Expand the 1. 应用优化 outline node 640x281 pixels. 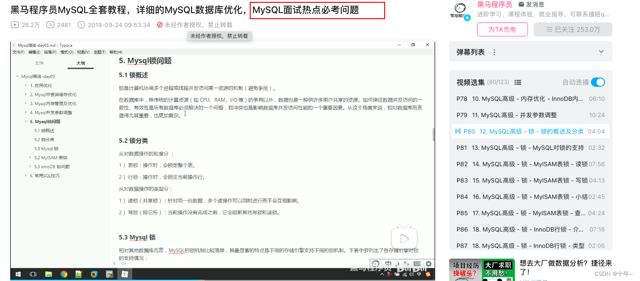[x=26, y=85]
